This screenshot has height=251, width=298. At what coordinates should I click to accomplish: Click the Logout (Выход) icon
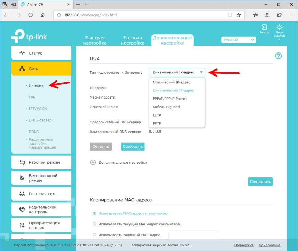pyautogui.click(x=264, y=27)
